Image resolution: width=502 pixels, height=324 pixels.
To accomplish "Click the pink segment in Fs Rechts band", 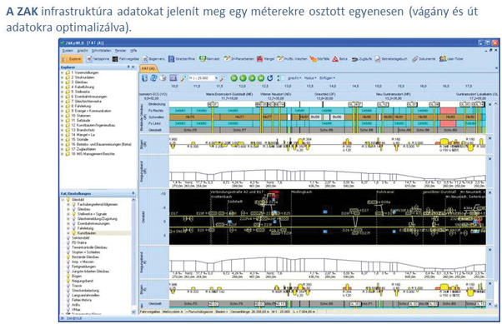I will (x=448, y=111).
